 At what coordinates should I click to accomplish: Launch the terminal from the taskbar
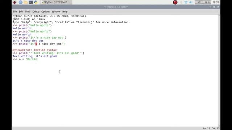point(30,2)
